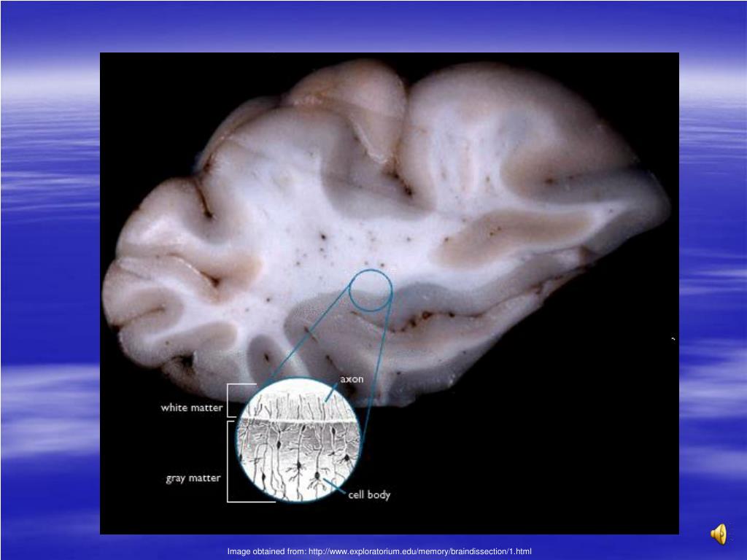Click the "white matter" label
The image size is (747, 560).
192,408
